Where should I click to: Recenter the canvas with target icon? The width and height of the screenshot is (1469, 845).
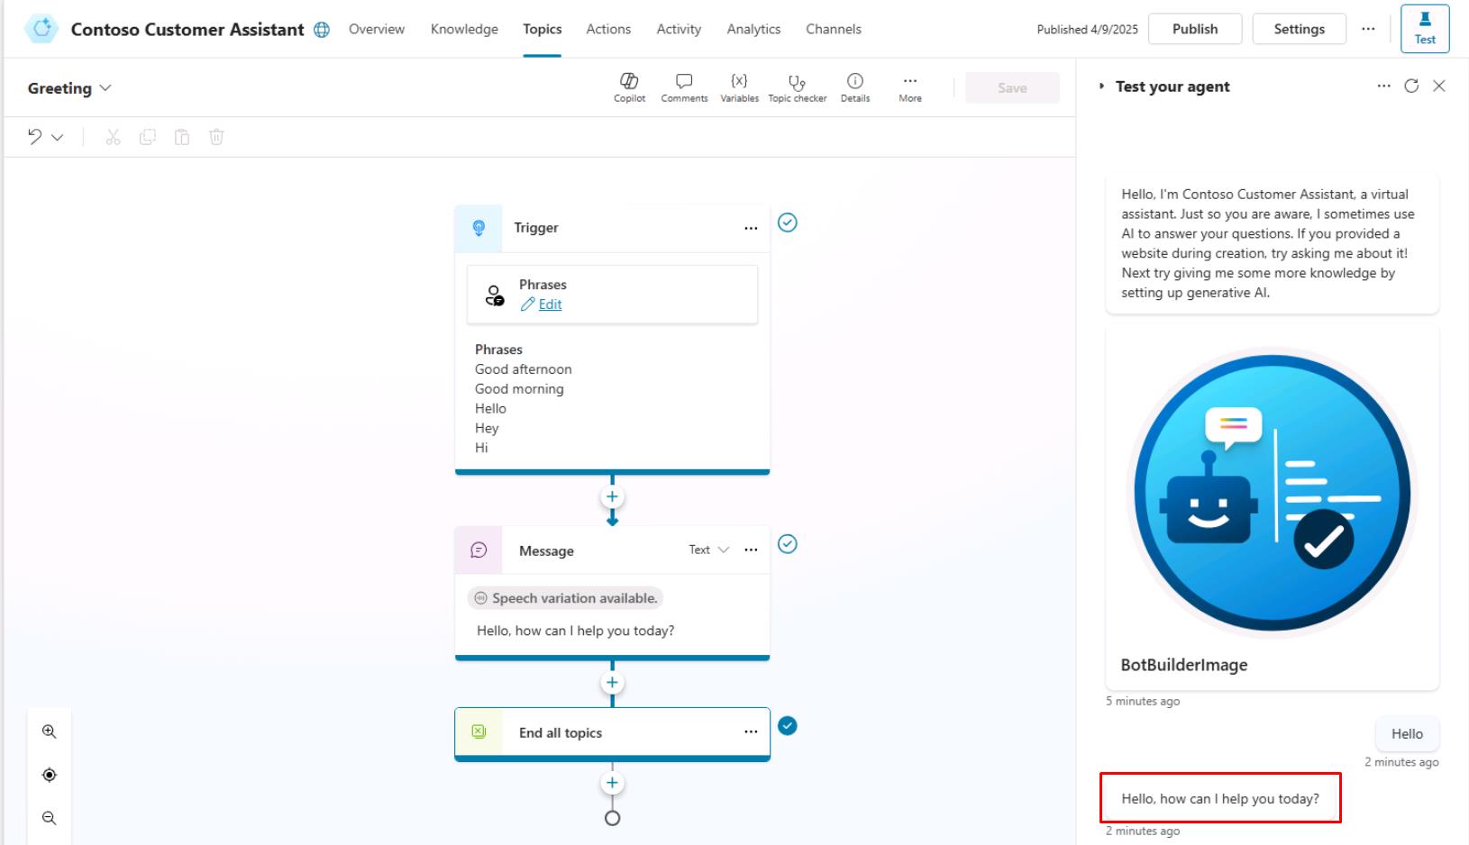[50, 775]
